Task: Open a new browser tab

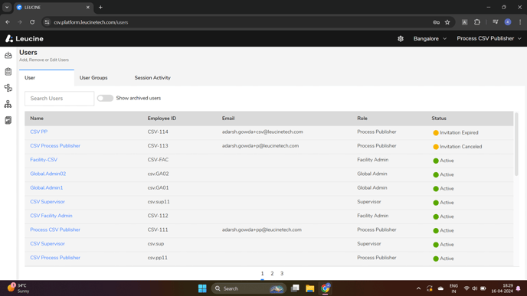Action: (x=100, y=8)
